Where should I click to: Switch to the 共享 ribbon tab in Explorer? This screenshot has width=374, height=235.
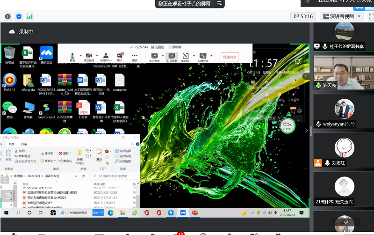(11, 144)
